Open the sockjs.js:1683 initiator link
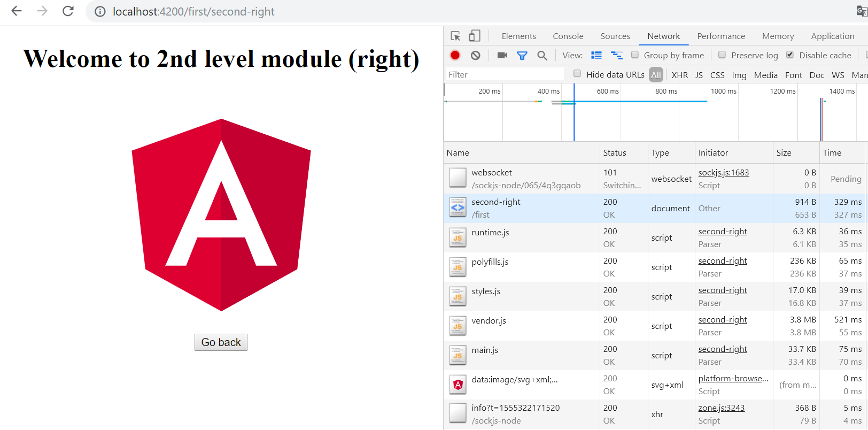 coord(723,172)
